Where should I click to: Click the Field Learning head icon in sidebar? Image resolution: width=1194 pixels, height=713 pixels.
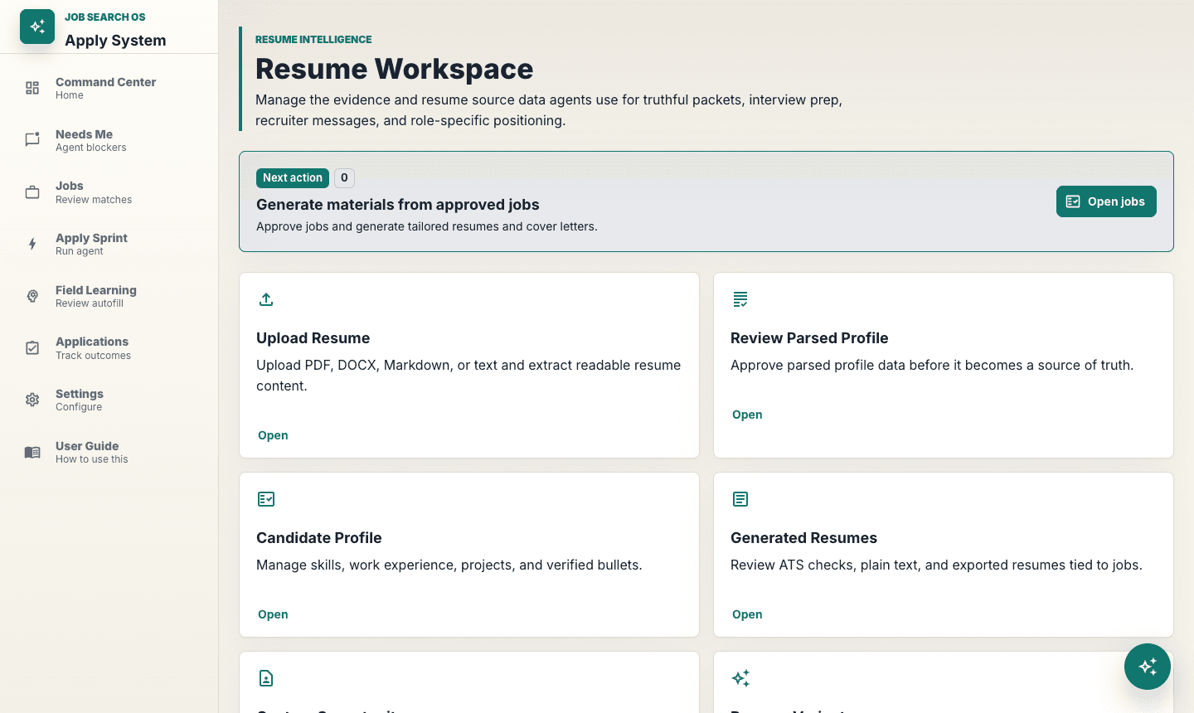click(x=32, y=296)
